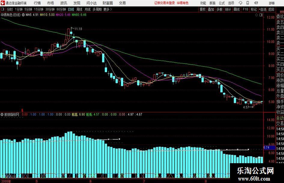
Task: Click the MA60: 6.46 indicator label
Action: [x=79, y=15]
